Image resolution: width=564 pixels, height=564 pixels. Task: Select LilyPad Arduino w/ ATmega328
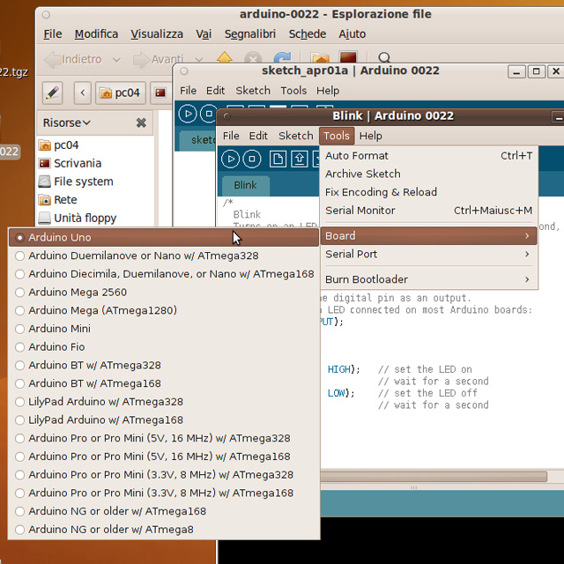106,402
